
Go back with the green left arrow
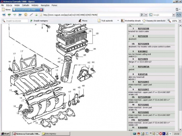[9, 15]
